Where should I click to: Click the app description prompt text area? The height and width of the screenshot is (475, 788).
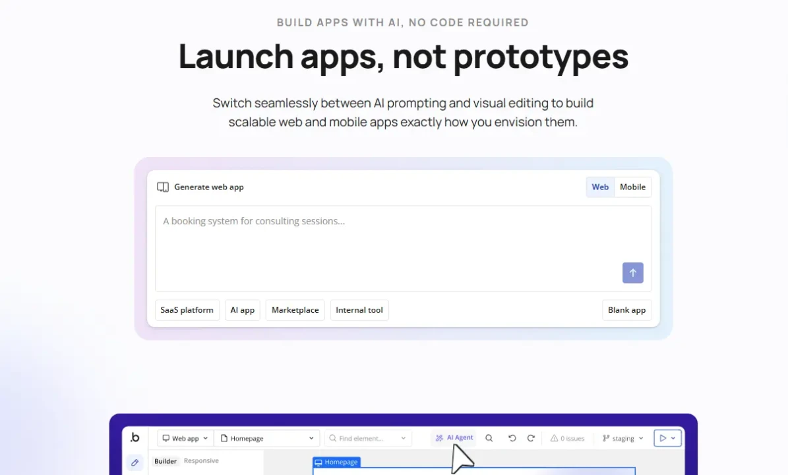click(403, 248)
